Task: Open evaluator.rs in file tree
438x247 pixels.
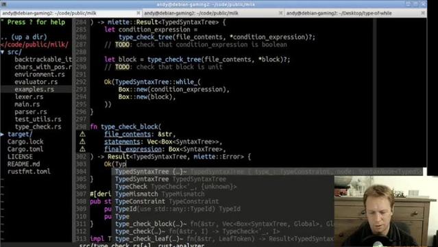Action: [x=36, y=82]
